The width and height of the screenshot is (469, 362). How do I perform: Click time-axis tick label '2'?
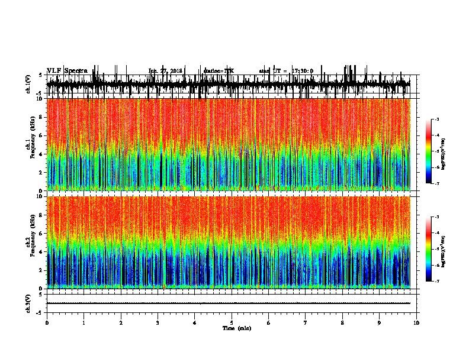[121, 323]
